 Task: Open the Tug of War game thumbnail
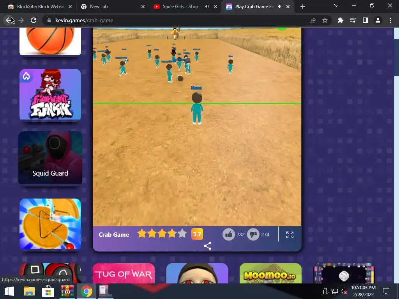click(x=124, y=273)
